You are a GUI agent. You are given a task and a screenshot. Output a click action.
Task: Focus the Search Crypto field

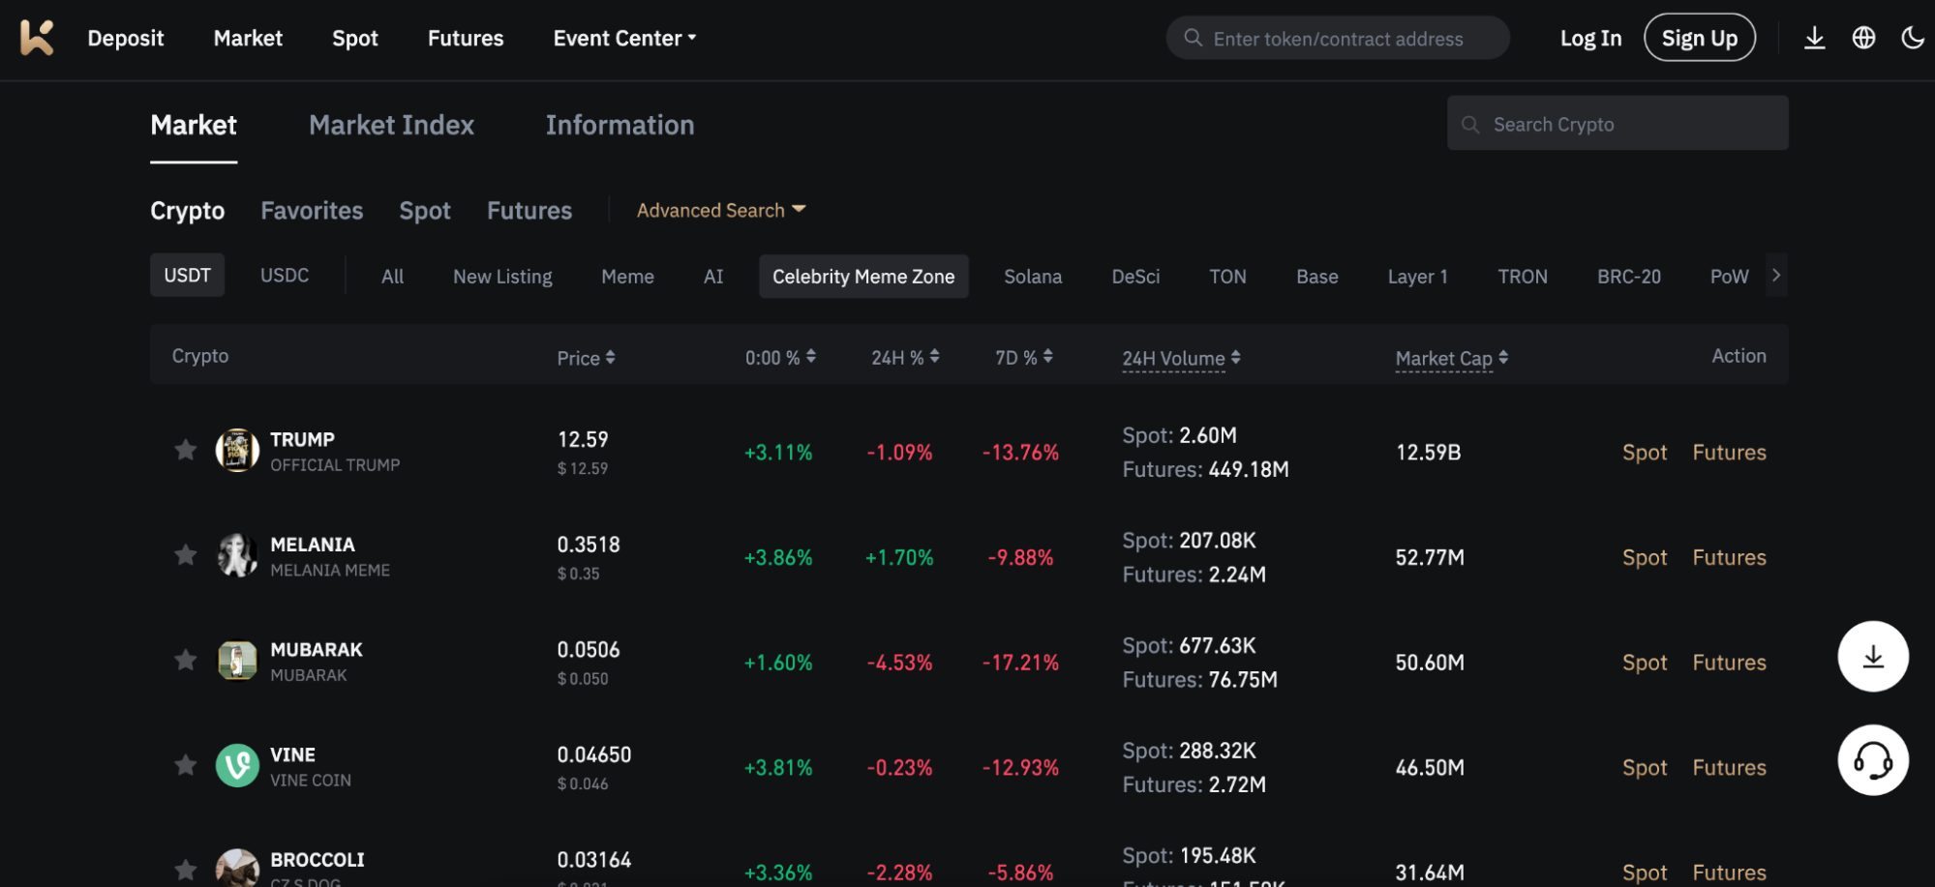[1618, 123]
